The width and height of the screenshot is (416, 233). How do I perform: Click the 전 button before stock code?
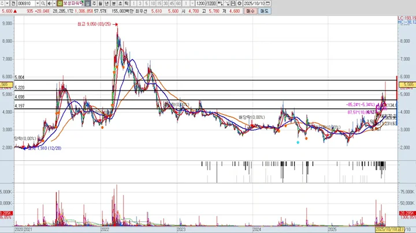13,3
